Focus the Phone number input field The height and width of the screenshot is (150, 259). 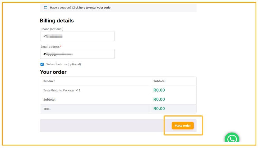click(x=77, y=36)
